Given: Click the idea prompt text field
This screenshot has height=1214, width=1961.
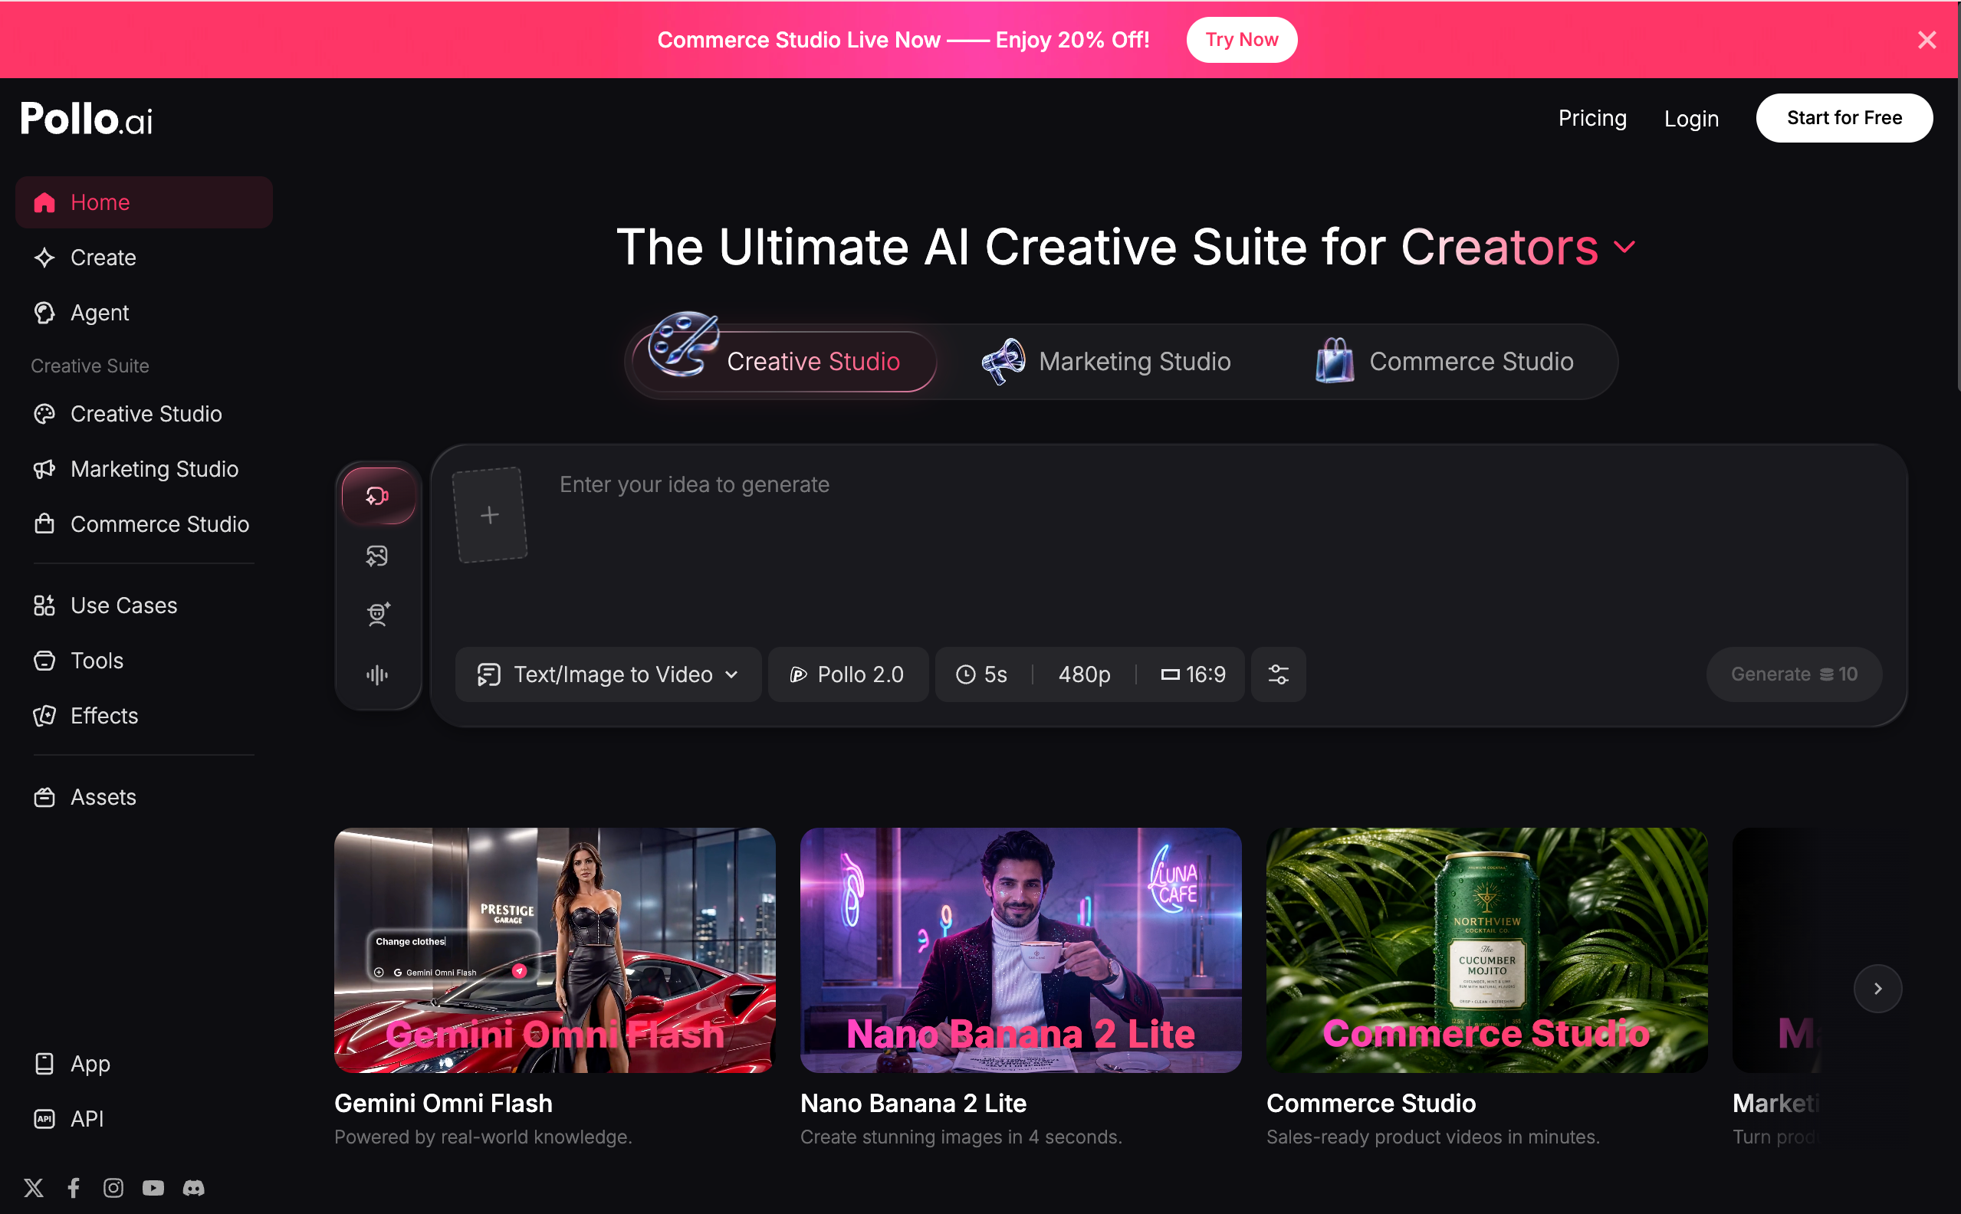Looking at the screenshot, I should [1204, 546].
